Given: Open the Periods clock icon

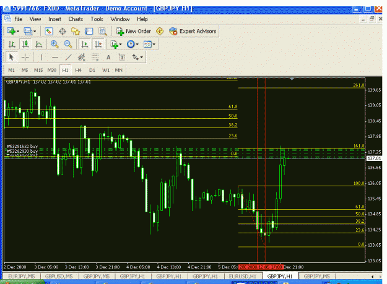Looking at the screenshot, I should [131, 44].
